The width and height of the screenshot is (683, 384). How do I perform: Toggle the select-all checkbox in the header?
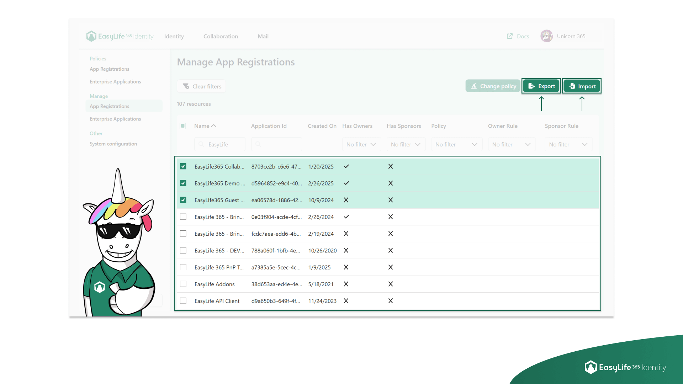pos(182,126)
